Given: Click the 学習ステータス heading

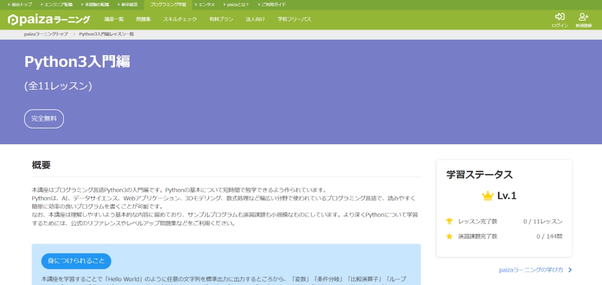Looking at the screenshot, I should 479,175.
